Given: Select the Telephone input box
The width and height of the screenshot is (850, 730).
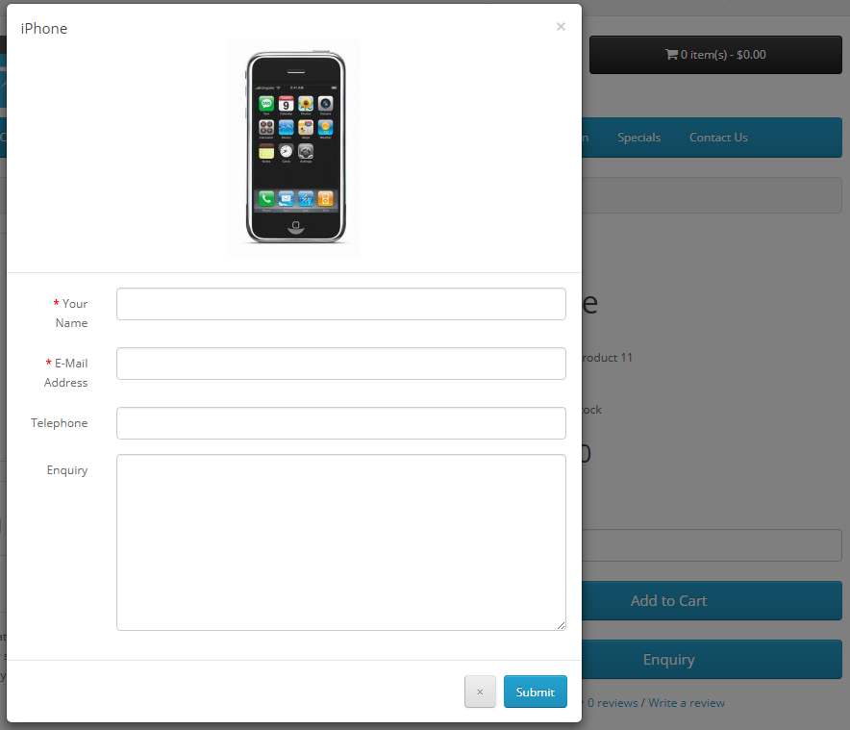Looking at the screenshot, I should click(x=341, y=423).
